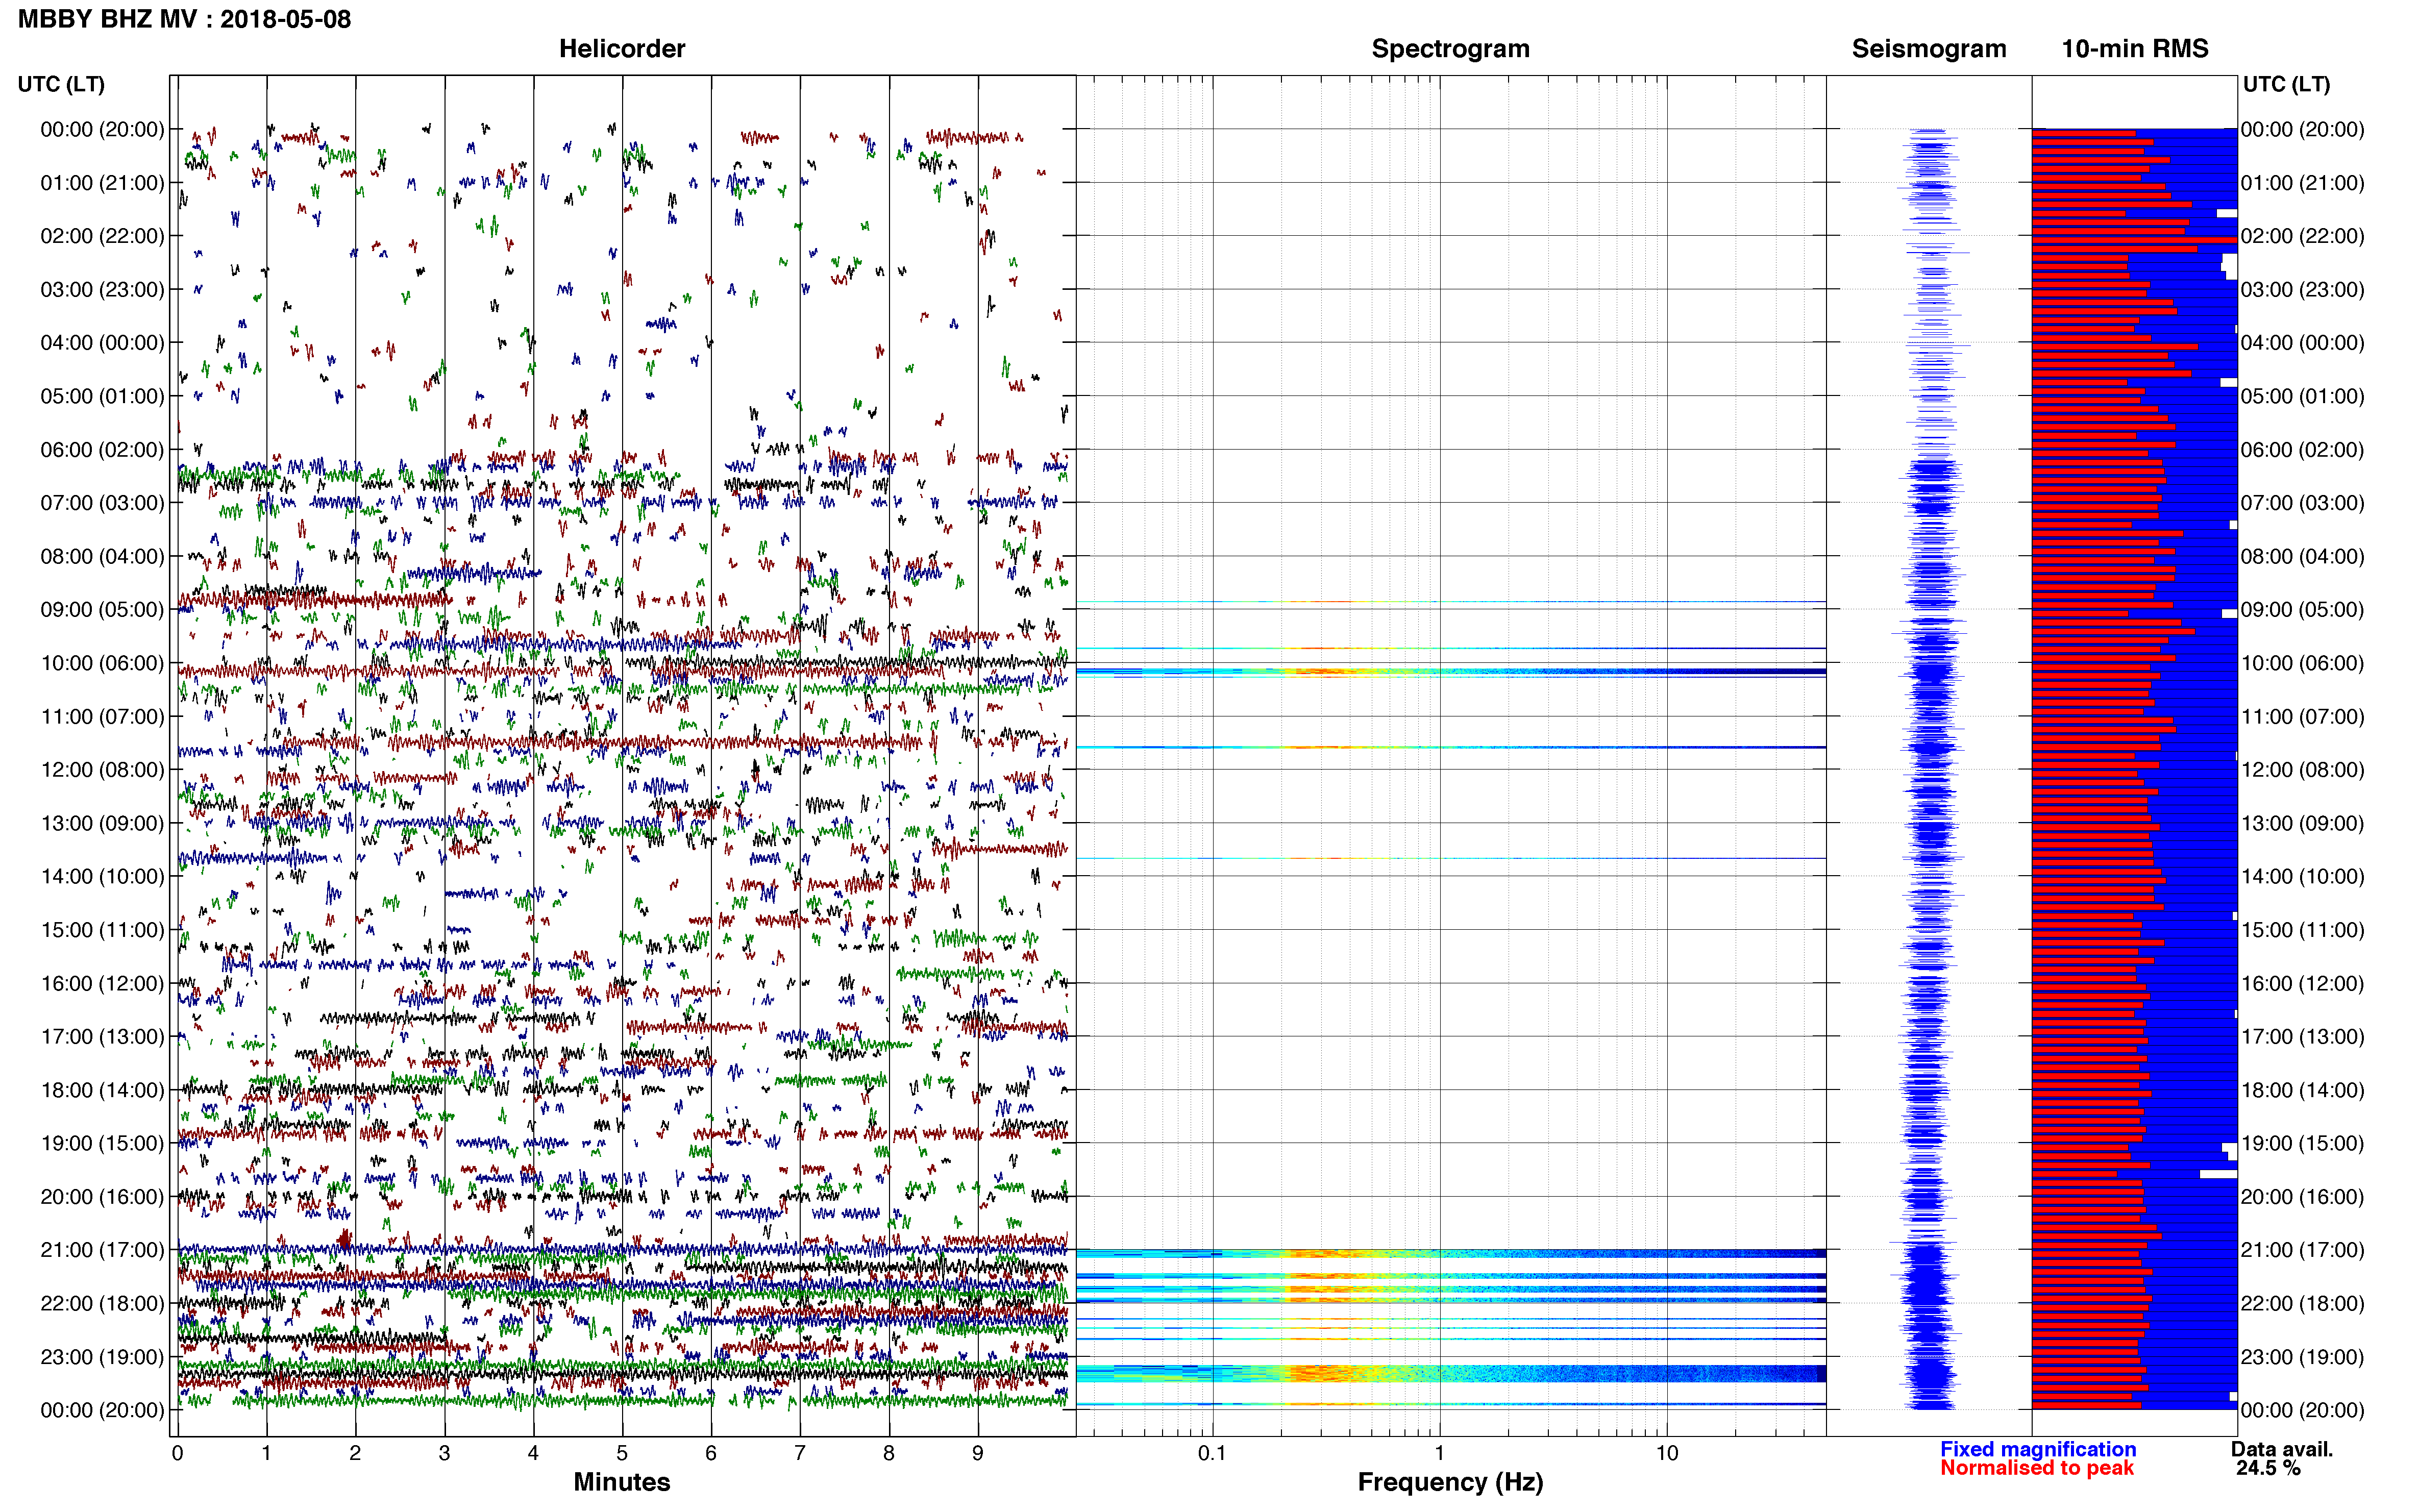Viewport: 2419px width, 1512px height.
Task: Click the 9 tick on the minutes axis
Action: coord(978,1454)
